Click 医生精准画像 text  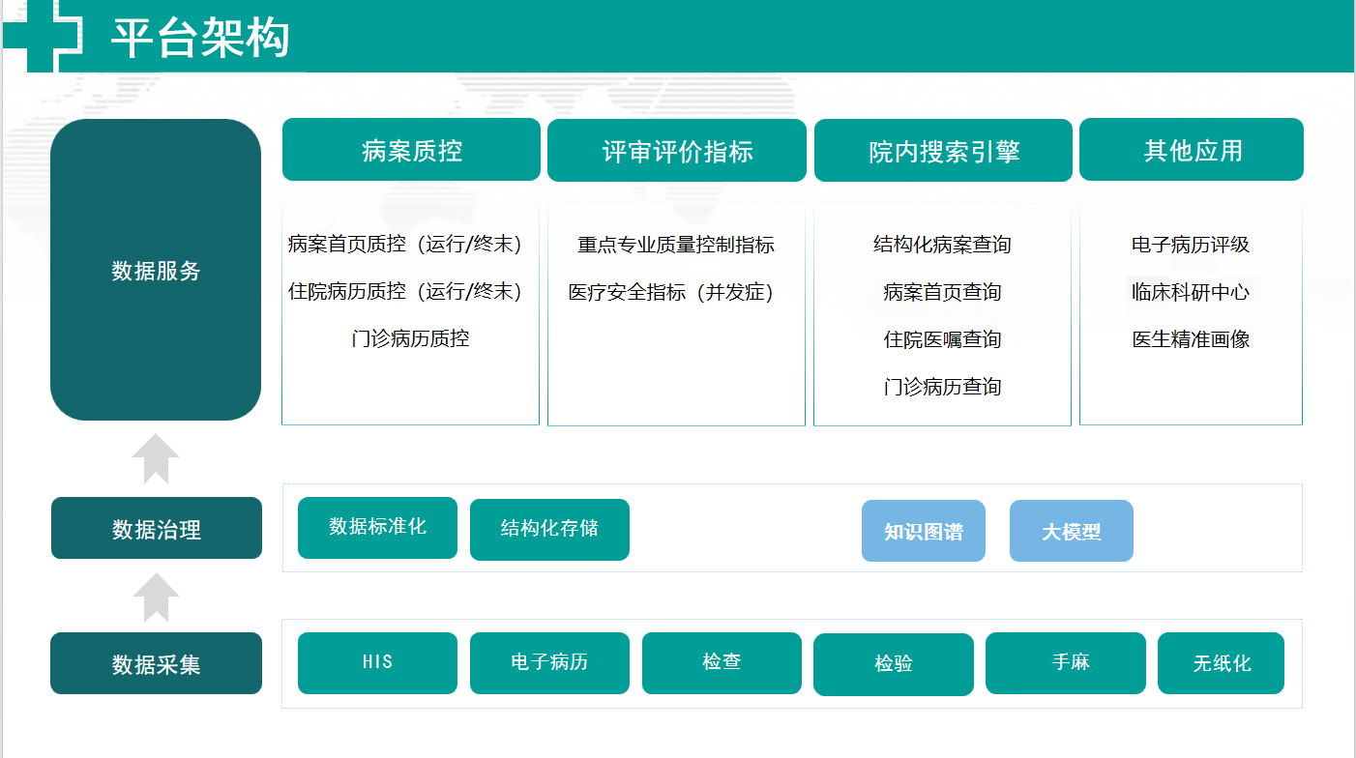point(1191,339)
